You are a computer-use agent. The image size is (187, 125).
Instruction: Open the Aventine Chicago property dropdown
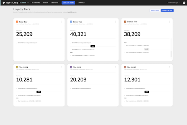click(174, 2)
